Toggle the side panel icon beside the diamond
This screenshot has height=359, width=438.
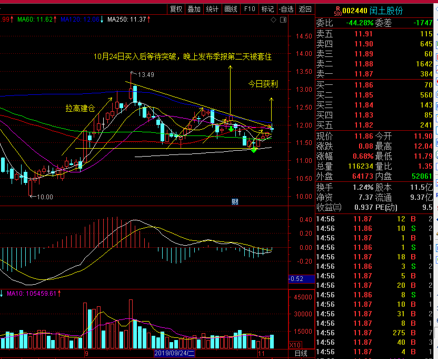click(x=283, y=20)
